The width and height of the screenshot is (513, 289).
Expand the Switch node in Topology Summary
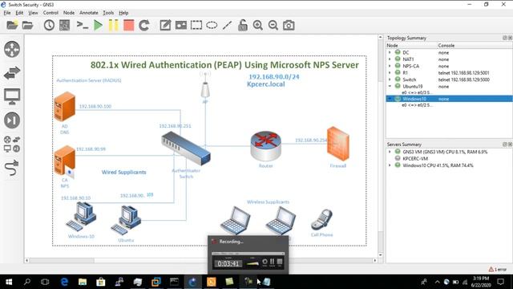pyautogui.click(x=390, y=79)
